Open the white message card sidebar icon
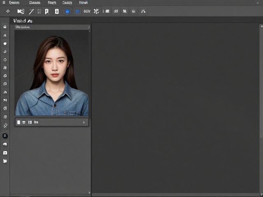The width and height of the screenshot is (263, 197). pos(5,153)
